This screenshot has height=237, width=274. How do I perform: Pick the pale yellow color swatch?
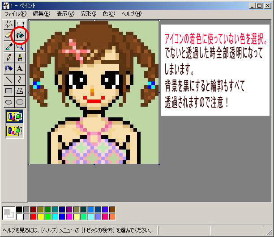pos(77,216)
